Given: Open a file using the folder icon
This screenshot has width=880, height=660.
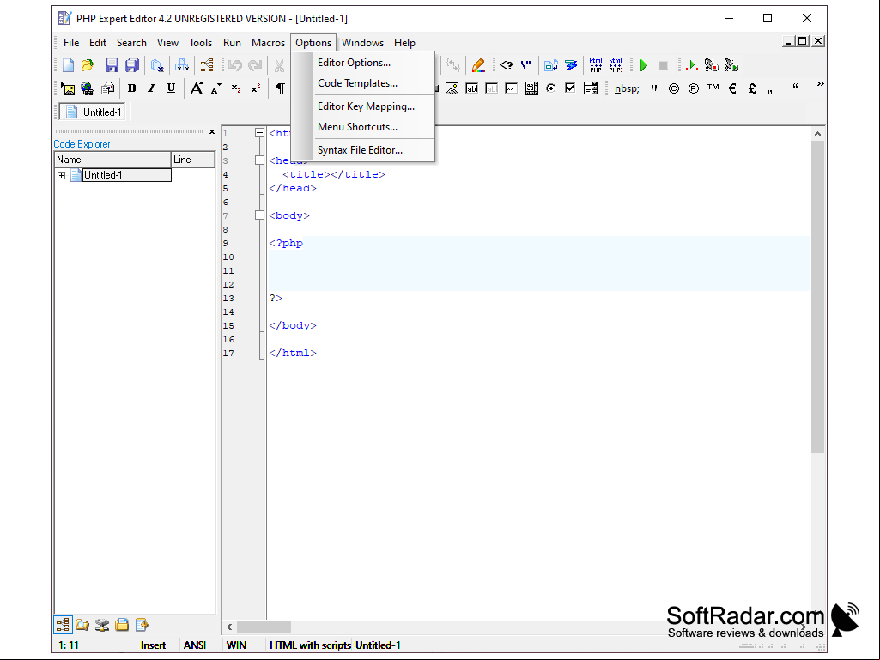Looking at the screenshot, I should pyautogui.click(x=87, y=66).
